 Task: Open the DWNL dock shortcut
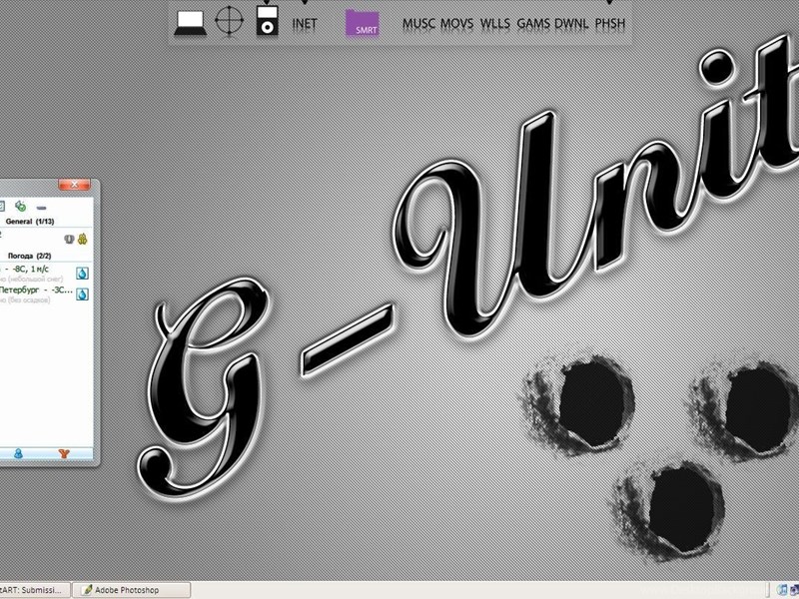click(x=571, y=23)
